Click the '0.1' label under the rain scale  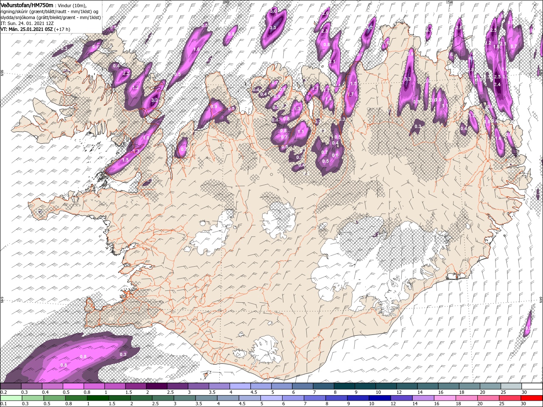click(3, 404)
